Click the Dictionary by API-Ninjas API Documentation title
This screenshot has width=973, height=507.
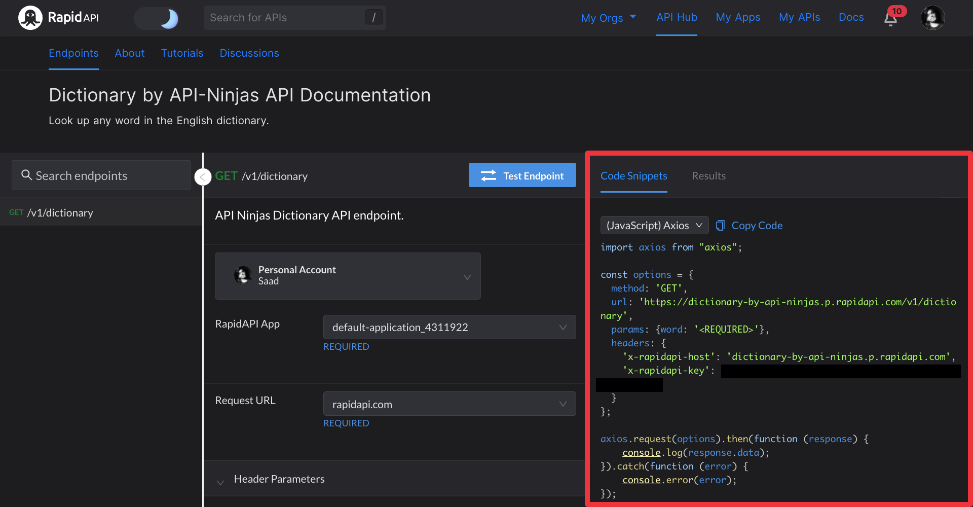[240, 95]
